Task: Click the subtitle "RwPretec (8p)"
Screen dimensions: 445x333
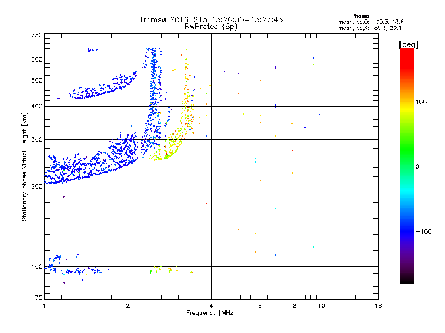Action: point(211,27)
